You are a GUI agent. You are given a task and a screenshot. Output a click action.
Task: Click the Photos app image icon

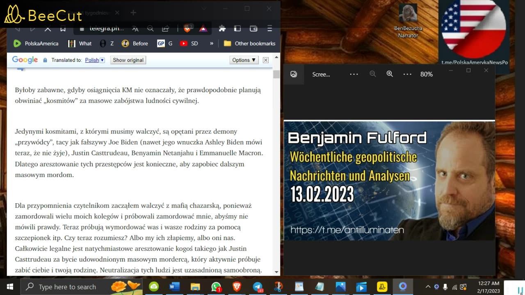[294, 74]
